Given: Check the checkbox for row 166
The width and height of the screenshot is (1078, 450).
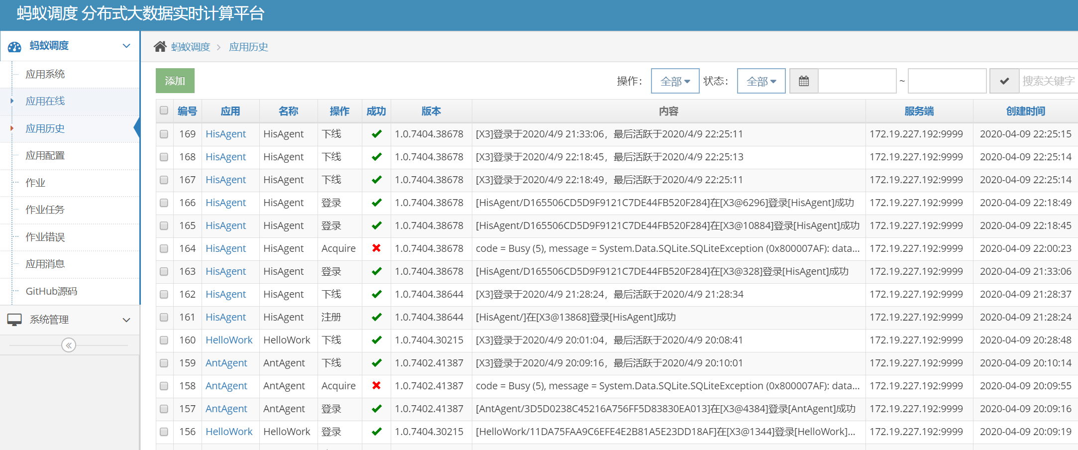Looking at the screenshot, I should (164, 203).
